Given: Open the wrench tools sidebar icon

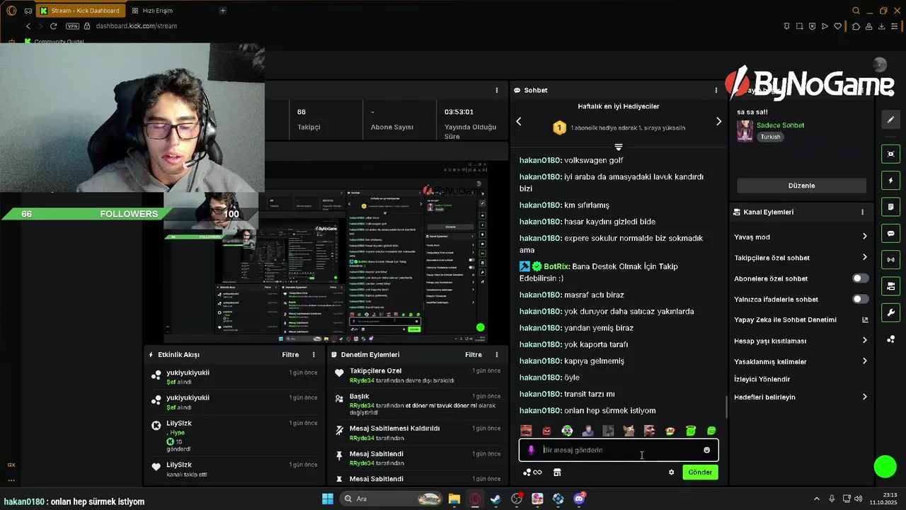Looking at the screenshot, I should (x=890, y=312).
